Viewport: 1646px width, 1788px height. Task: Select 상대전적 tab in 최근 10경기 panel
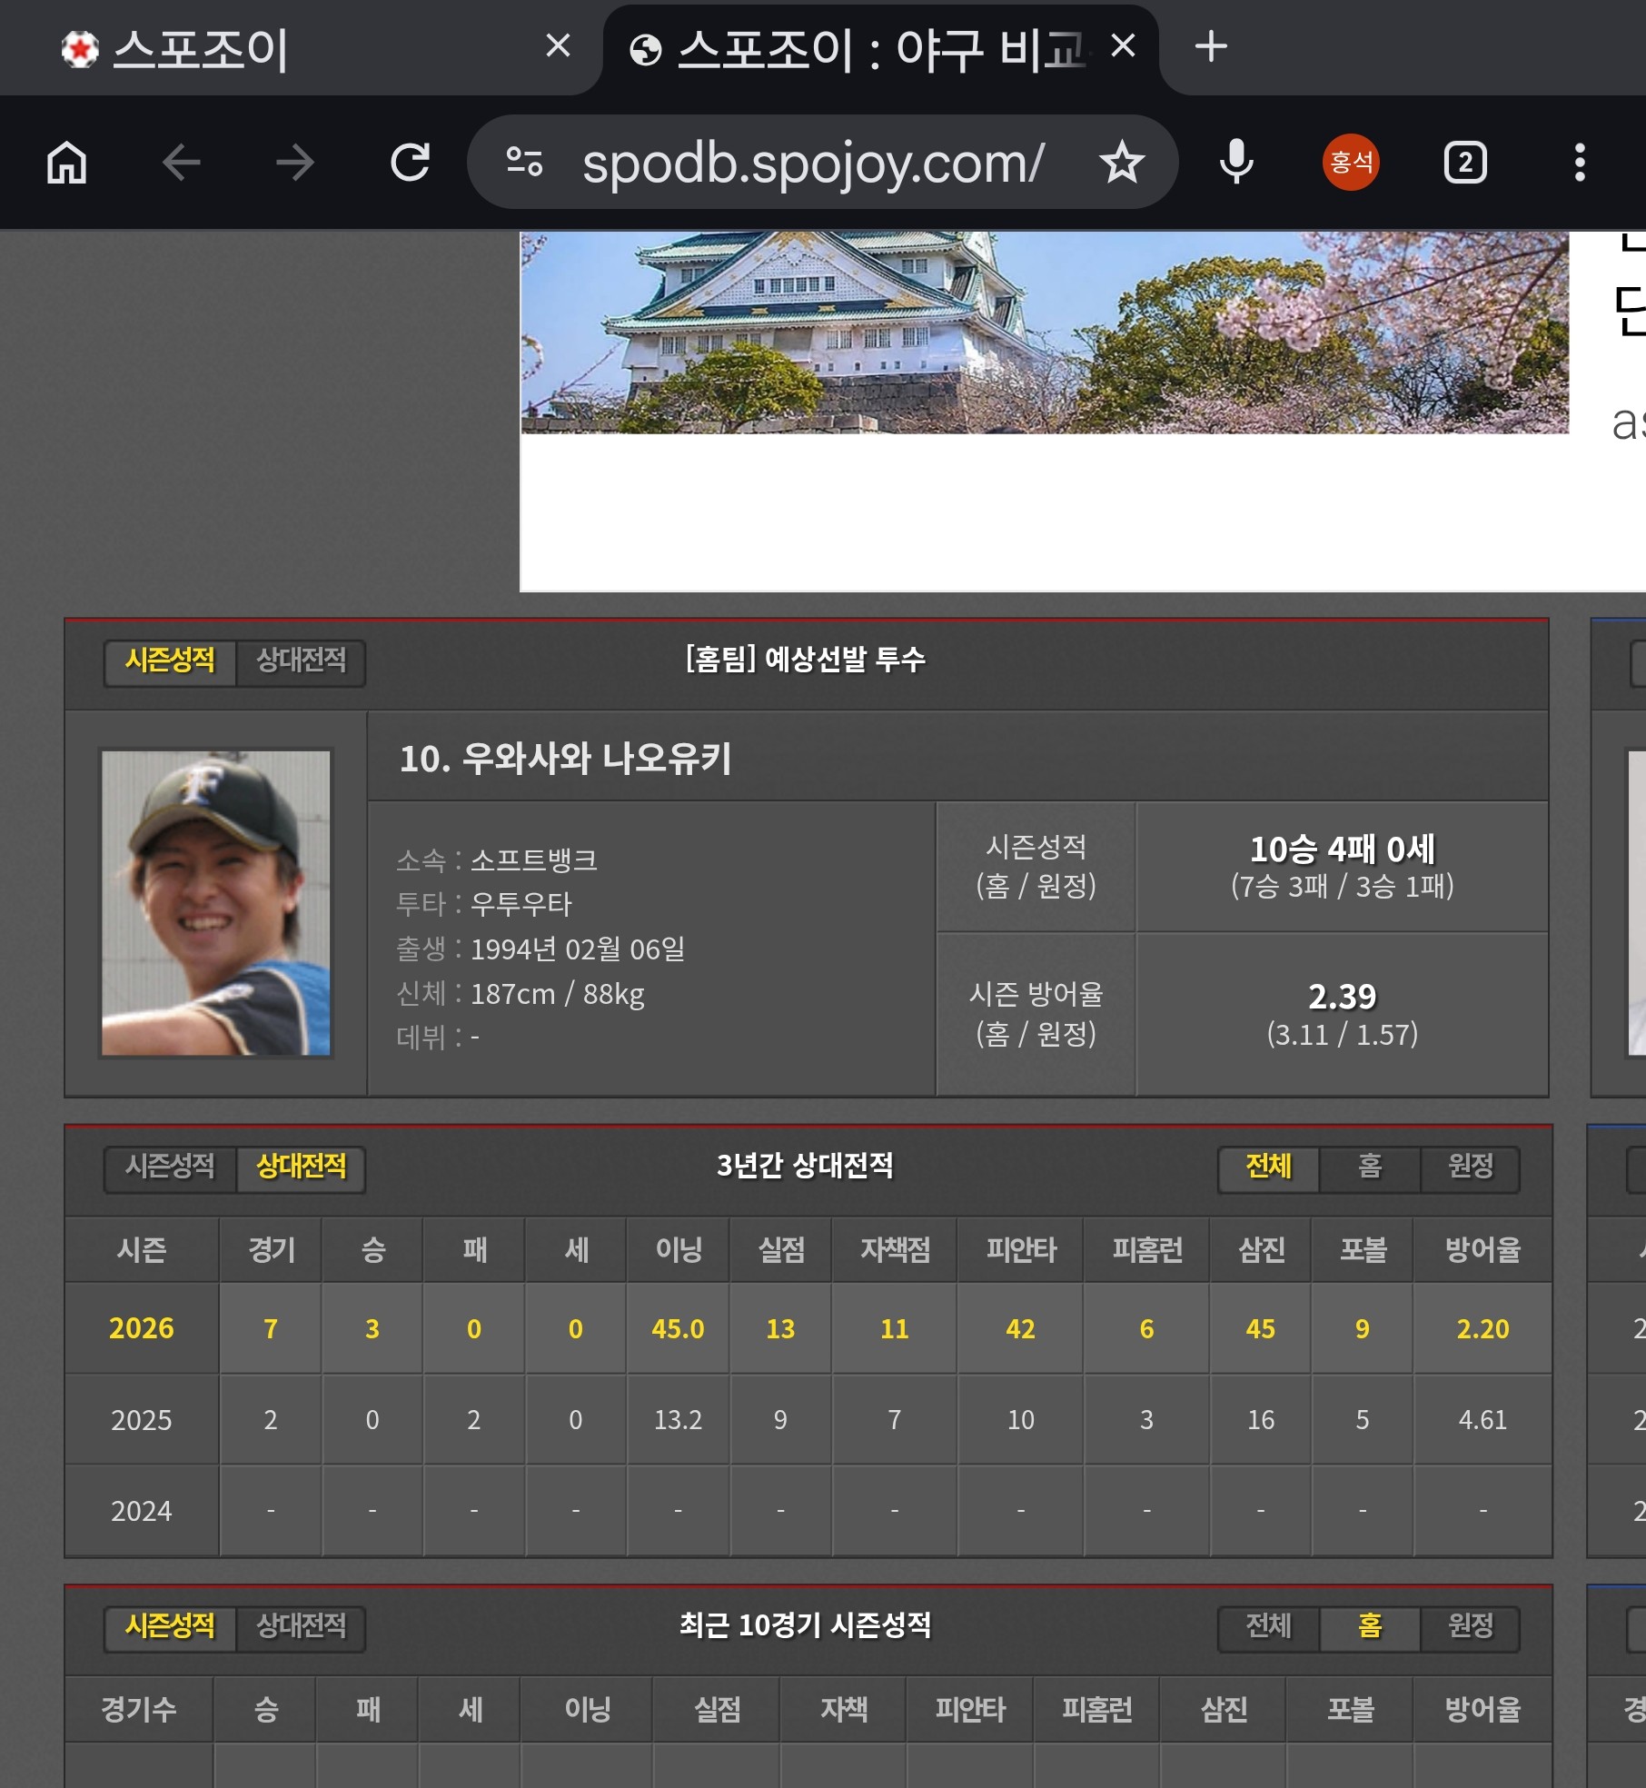pyautogui.click(x=302, y=1626)
